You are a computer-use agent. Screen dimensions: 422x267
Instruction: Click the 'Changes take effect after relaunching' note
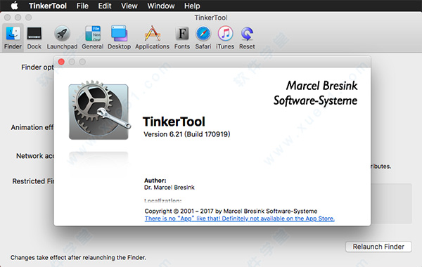(78, 258)
